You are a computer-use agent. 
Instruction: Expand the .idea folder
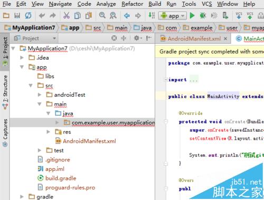[x=22, y=58]
